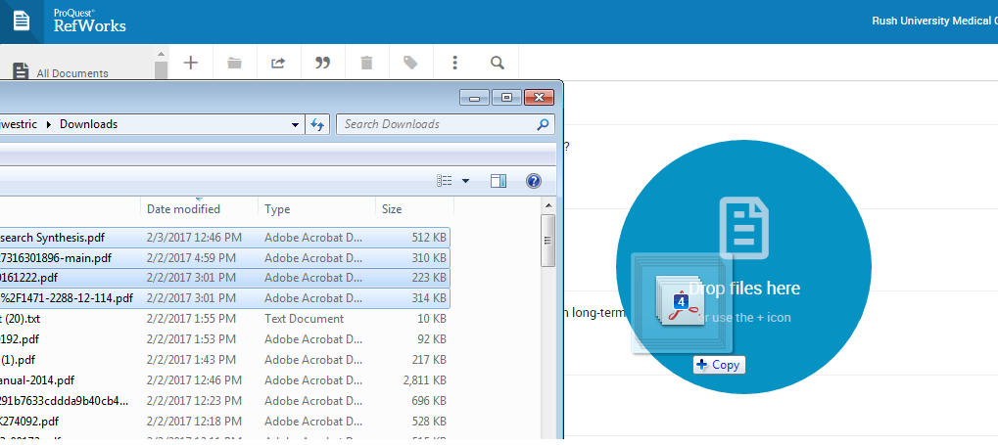Image resolution: width=998 pixels, height=445 pixels.
Task: Click the file list vertical scrollbar thumb
Action: (x=547, y=241)
